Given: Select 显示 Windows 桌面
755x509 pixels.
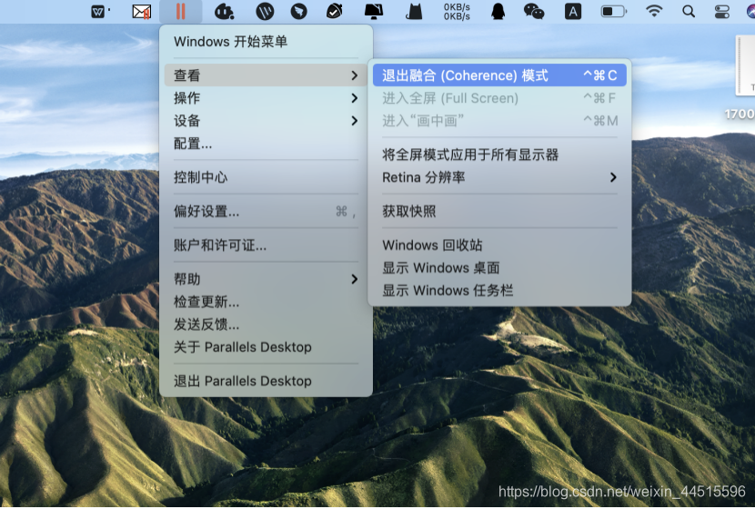Looking at the screenshot, I should (x=499, y=268).
